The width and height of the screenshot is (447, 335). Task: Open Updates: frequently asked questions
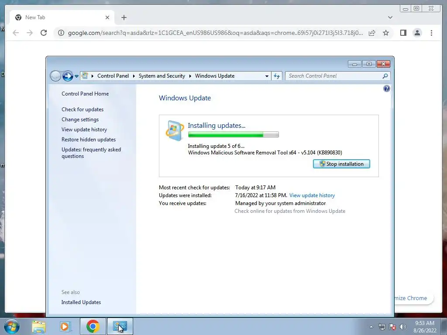pos(91,153)
